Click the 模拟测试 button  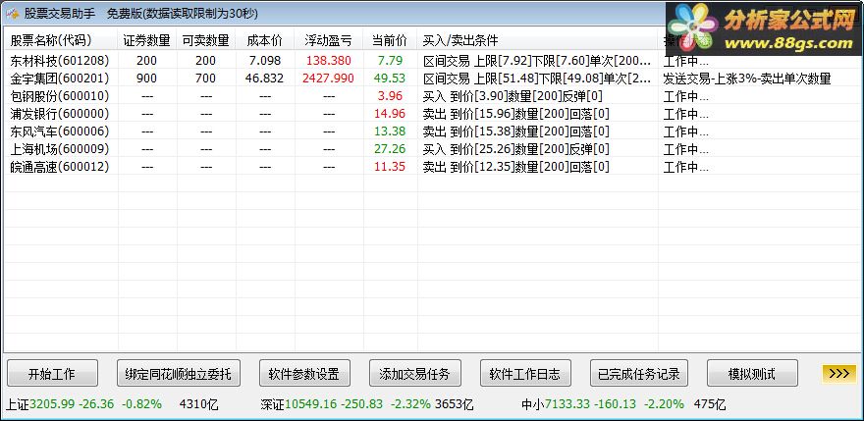pyautogui.click(x=752, y=374)
